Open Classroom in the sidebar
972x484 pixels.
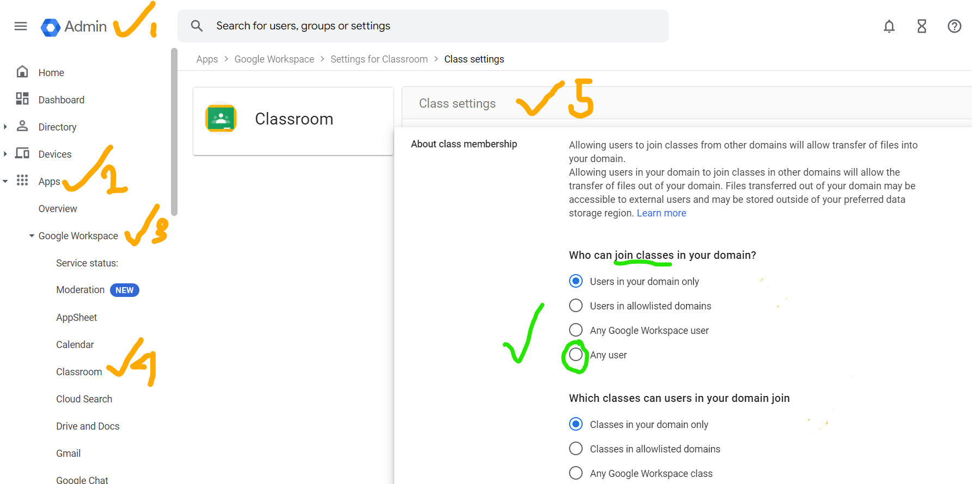tap(79, 372)
